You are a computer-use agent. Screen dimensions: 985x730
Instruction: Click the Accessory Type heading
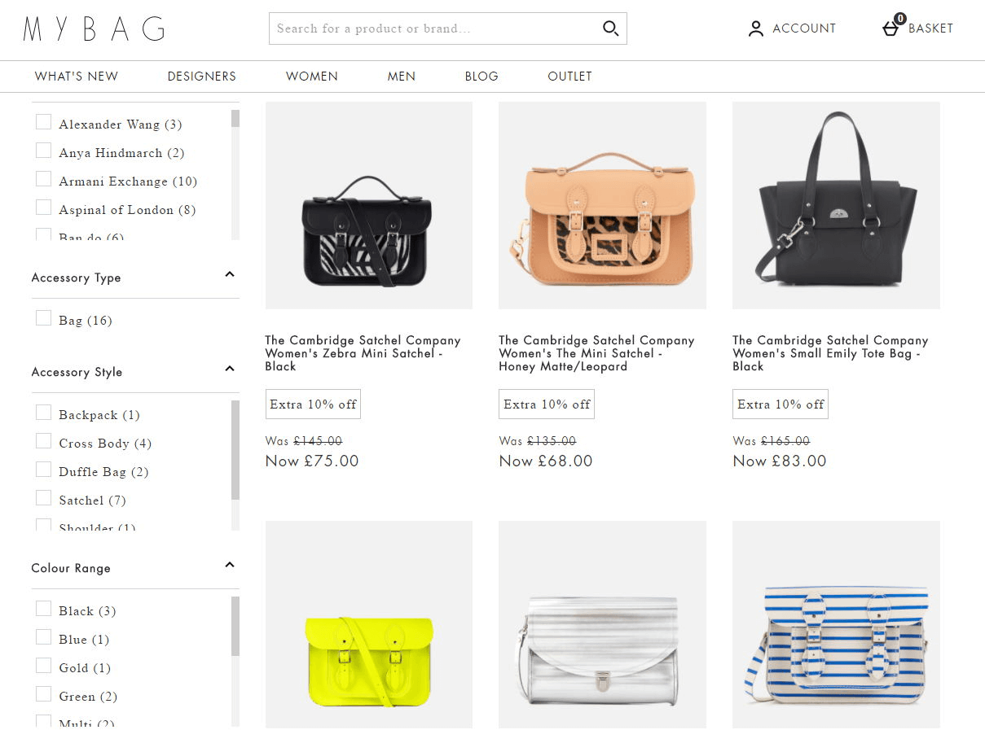(76, 278)
